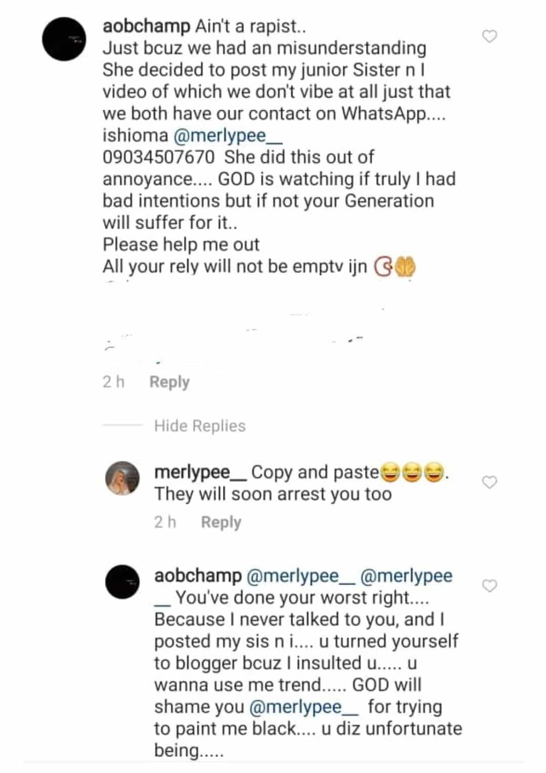This screenshot has height=773, width=546.
Task: Open merlypee__ username before "Copy and paste"
Action: pyautogui.click(x=200, y=472)
